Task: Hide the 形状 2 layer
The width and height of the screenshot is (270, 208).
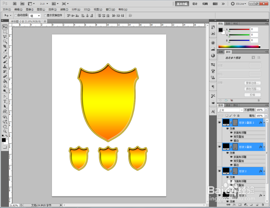Action: [x=219, y=171]
